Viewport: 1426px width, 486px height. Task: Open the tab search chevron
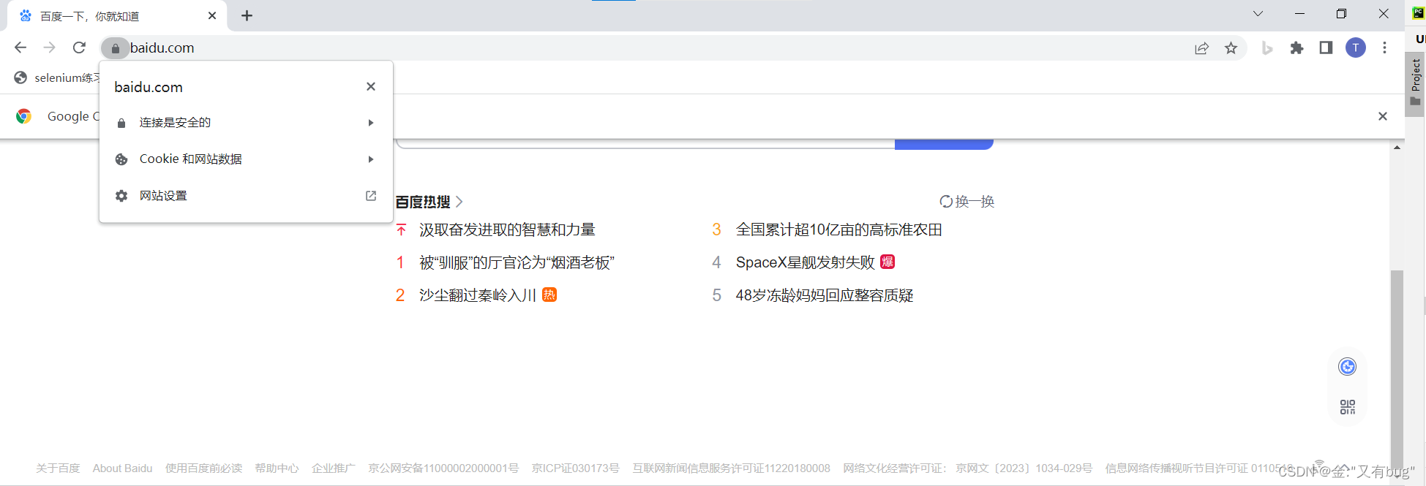[1258, 14]
